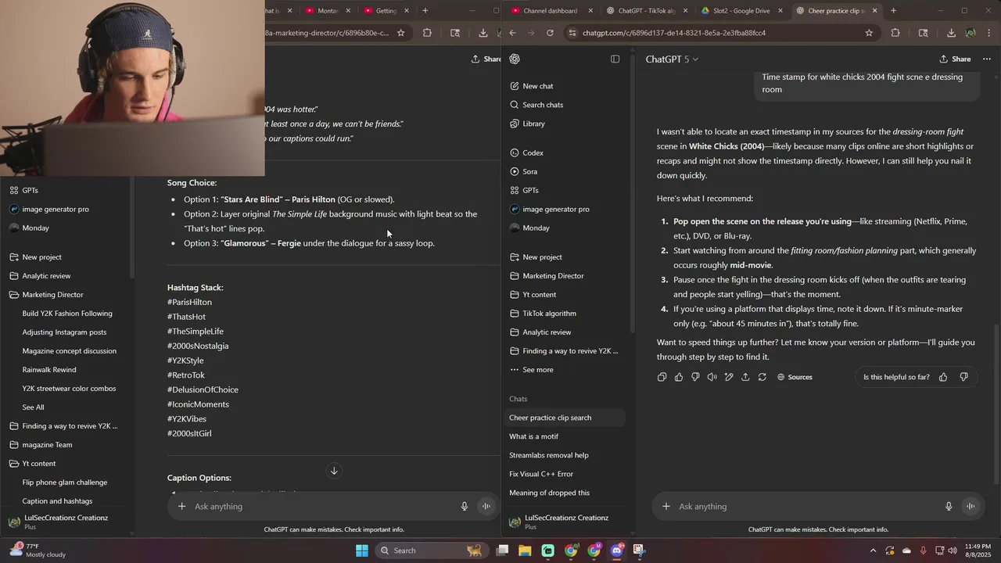This screenshot has width=1001, height=563.
Task: Play the response with read aloud
Action: (712, 377)
